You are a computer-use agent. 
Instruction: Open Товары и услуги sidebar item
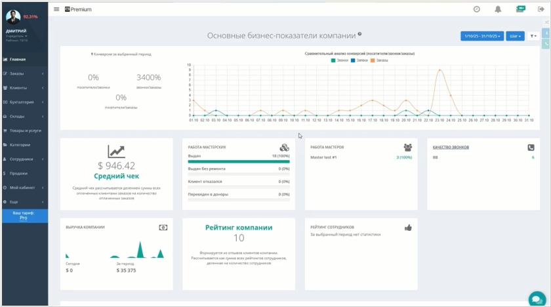pyautogui.click(x=24, y=131)
